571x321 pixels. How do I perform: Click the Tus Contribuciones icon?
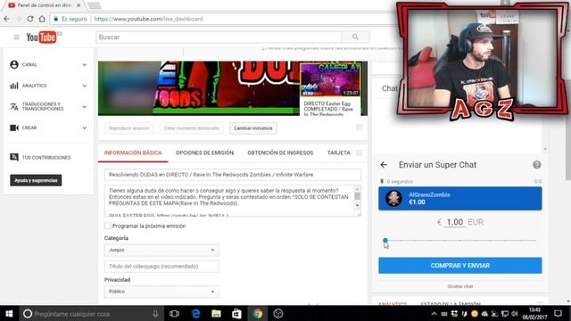[14, 157]
